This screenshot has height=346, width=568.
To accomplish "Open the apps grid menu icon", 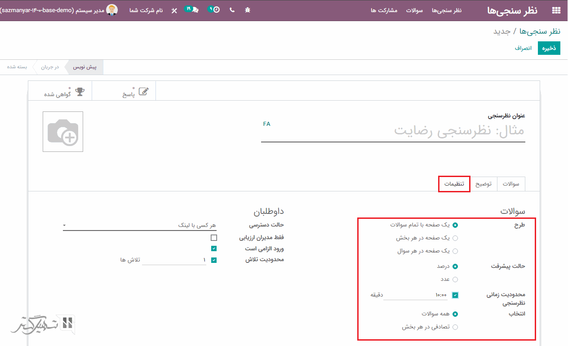I will click(x=556, y=10).
